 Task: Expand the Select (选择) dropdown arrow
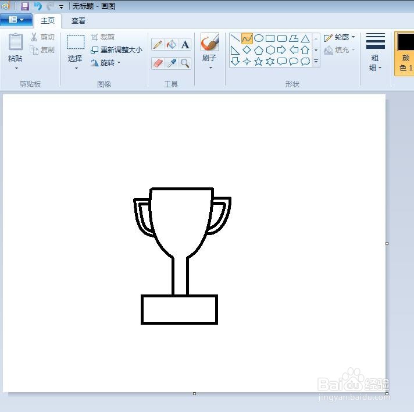[x=76, y=69]
